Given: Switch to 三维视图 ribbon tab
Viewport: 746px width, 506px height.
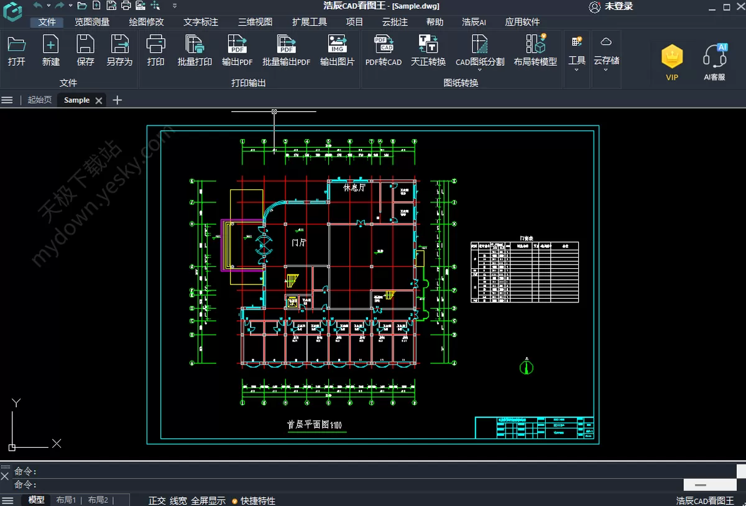Looking at the screenshot, I should pyautogui.click(x=256, y=22).
